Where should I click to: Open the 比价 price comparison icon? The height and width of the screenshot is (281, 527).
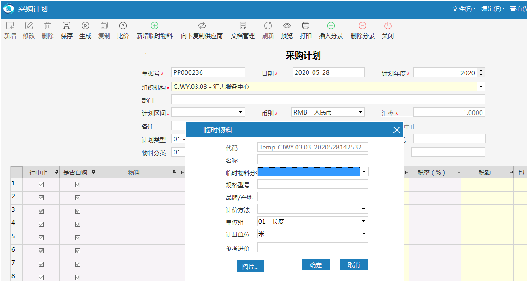[123, 26]
